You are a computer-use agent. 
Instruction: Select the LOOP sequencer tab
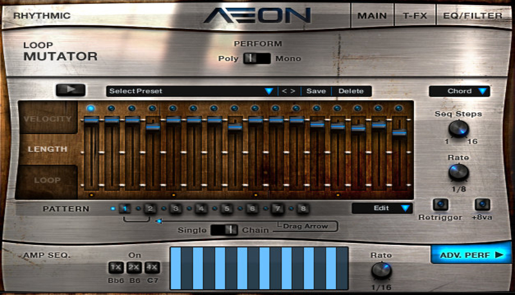(x=48, y=180)
